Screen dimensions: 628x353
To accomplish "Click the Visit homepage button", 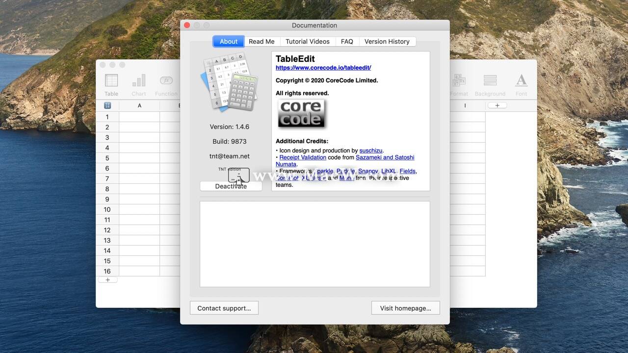I will click(406, 308).
